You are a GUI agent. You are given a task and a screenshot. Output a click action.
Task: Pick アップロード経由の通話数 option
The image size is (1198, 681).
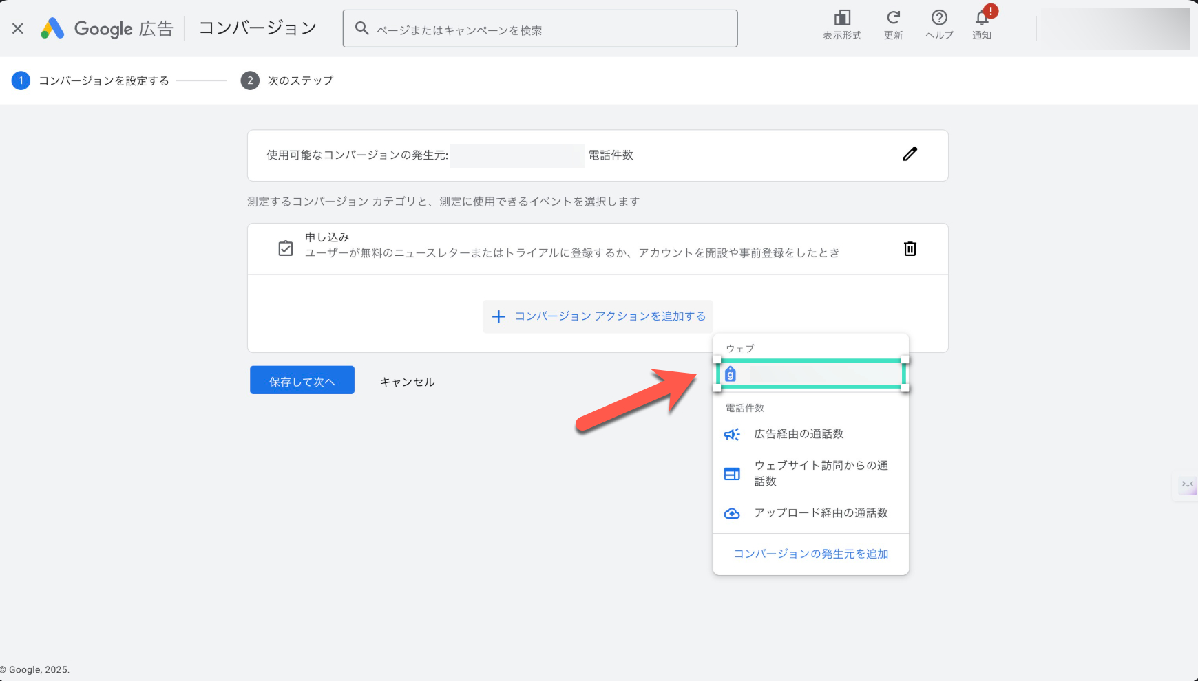[821, 513]
